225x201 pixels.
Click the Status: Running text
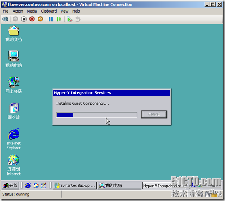click(16, 194)
